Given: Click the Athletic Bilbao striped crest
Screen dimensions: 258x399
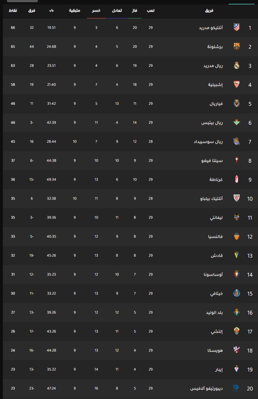Looking at the screenshot, I should 237,198.
